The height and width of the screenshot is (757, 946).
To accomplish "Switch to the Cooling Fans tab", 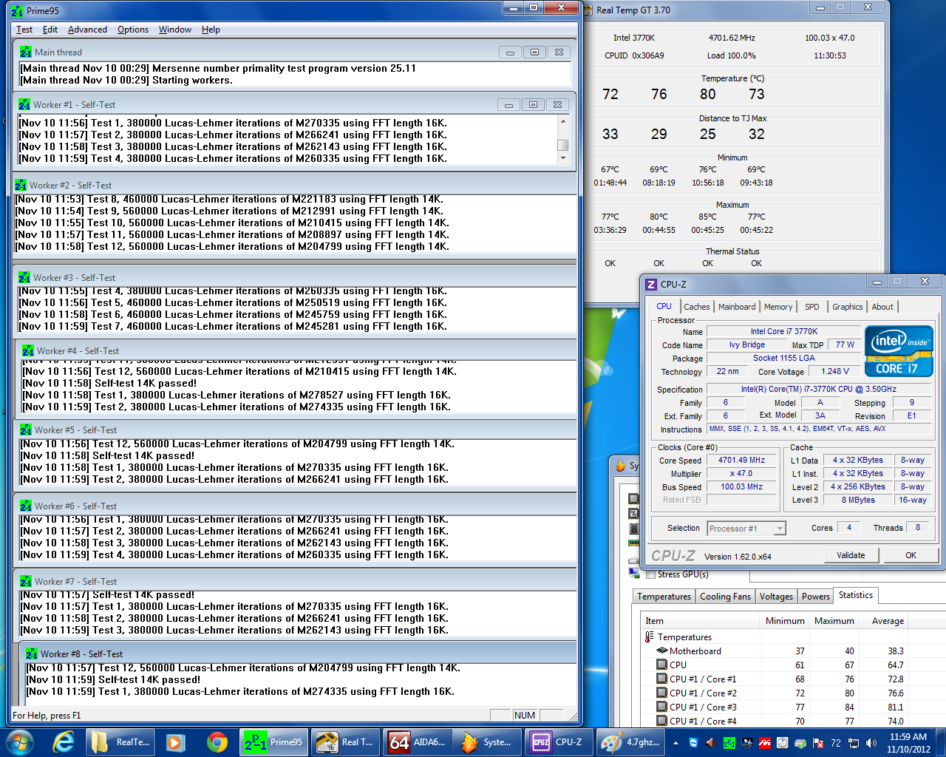I will [x=725, y=597].
